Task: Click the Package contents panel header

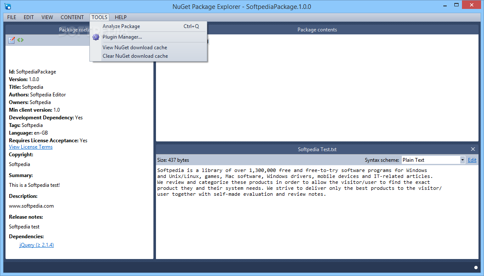Action: [317, 30]
